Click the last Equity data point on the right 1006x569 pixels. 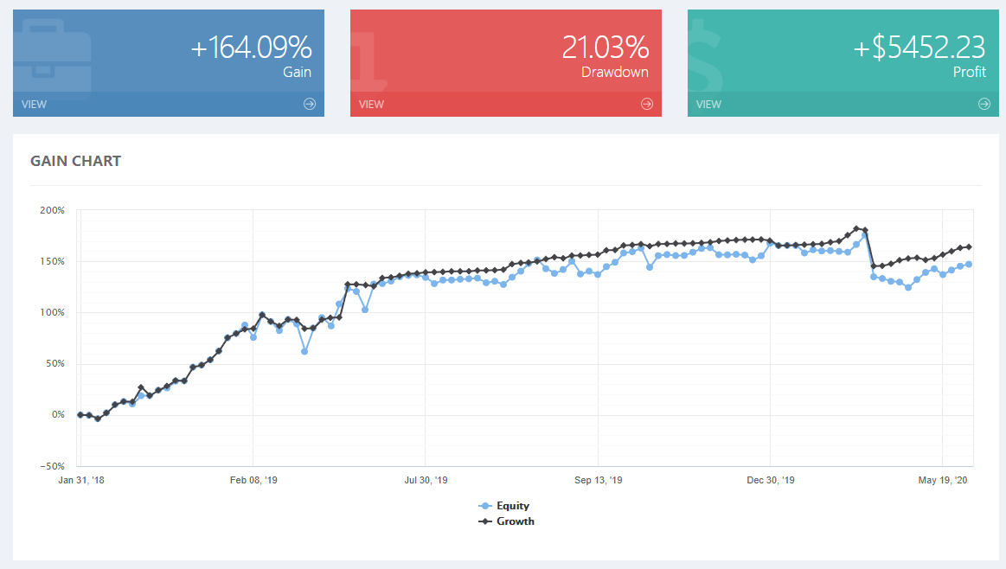click(x=968, y=265)
